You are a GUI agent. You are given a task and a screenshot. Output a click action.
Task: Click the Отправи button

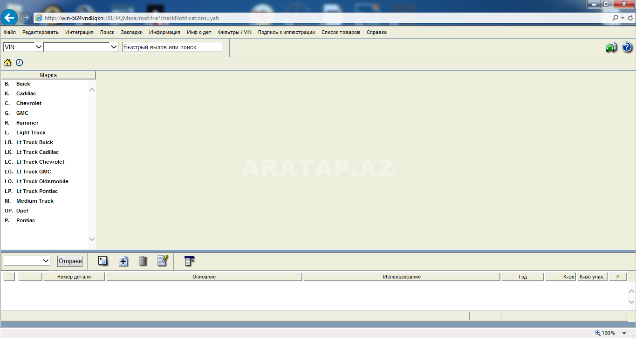70,261
